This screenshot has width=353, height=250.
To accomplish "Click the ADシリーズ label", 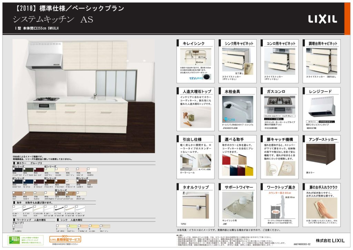I will click(x=18, y=167).
